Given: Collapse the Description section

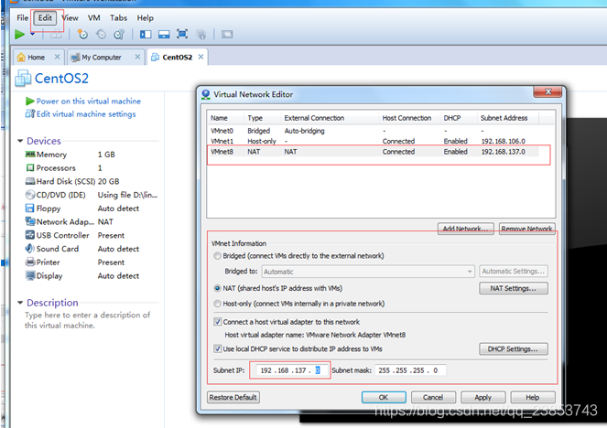Looking at the screenshot, I should coord(20,303).
